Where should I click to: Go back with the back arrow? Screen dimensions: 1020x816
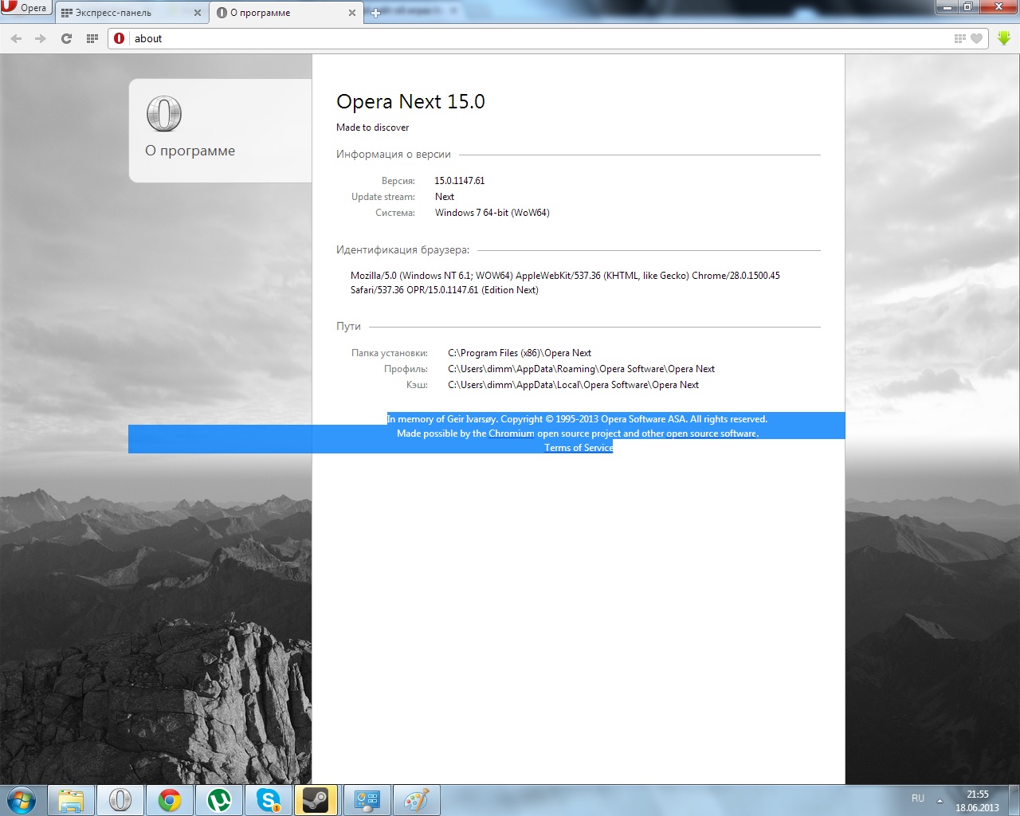(x=16, y=38)
